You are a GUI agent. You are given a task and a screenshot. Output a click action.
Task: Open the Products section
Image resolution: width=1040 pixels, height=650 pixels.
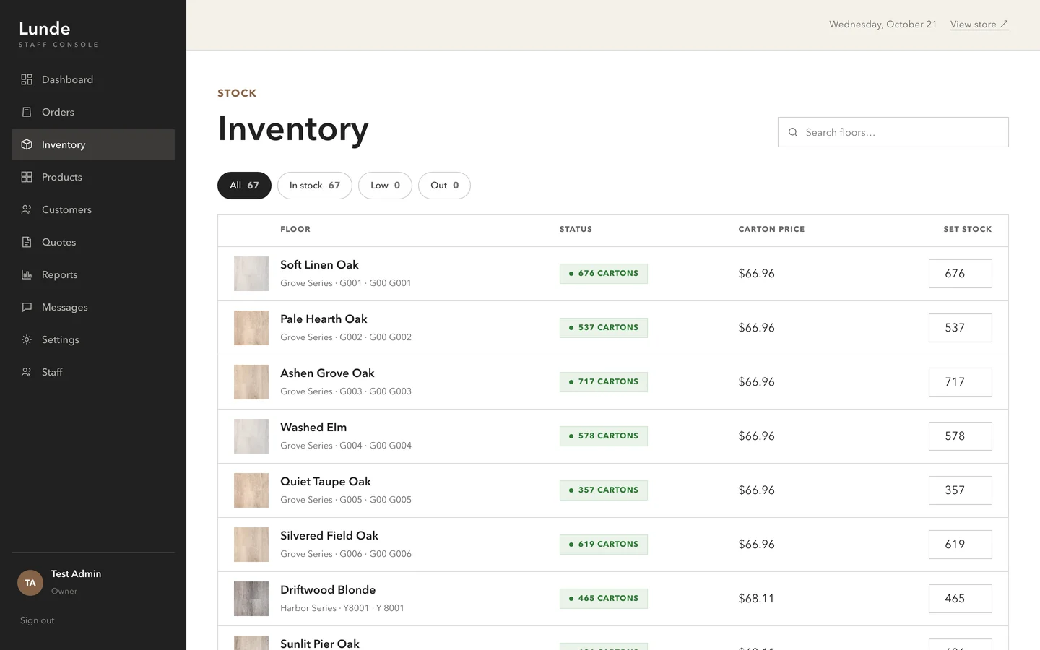[93, 177]
